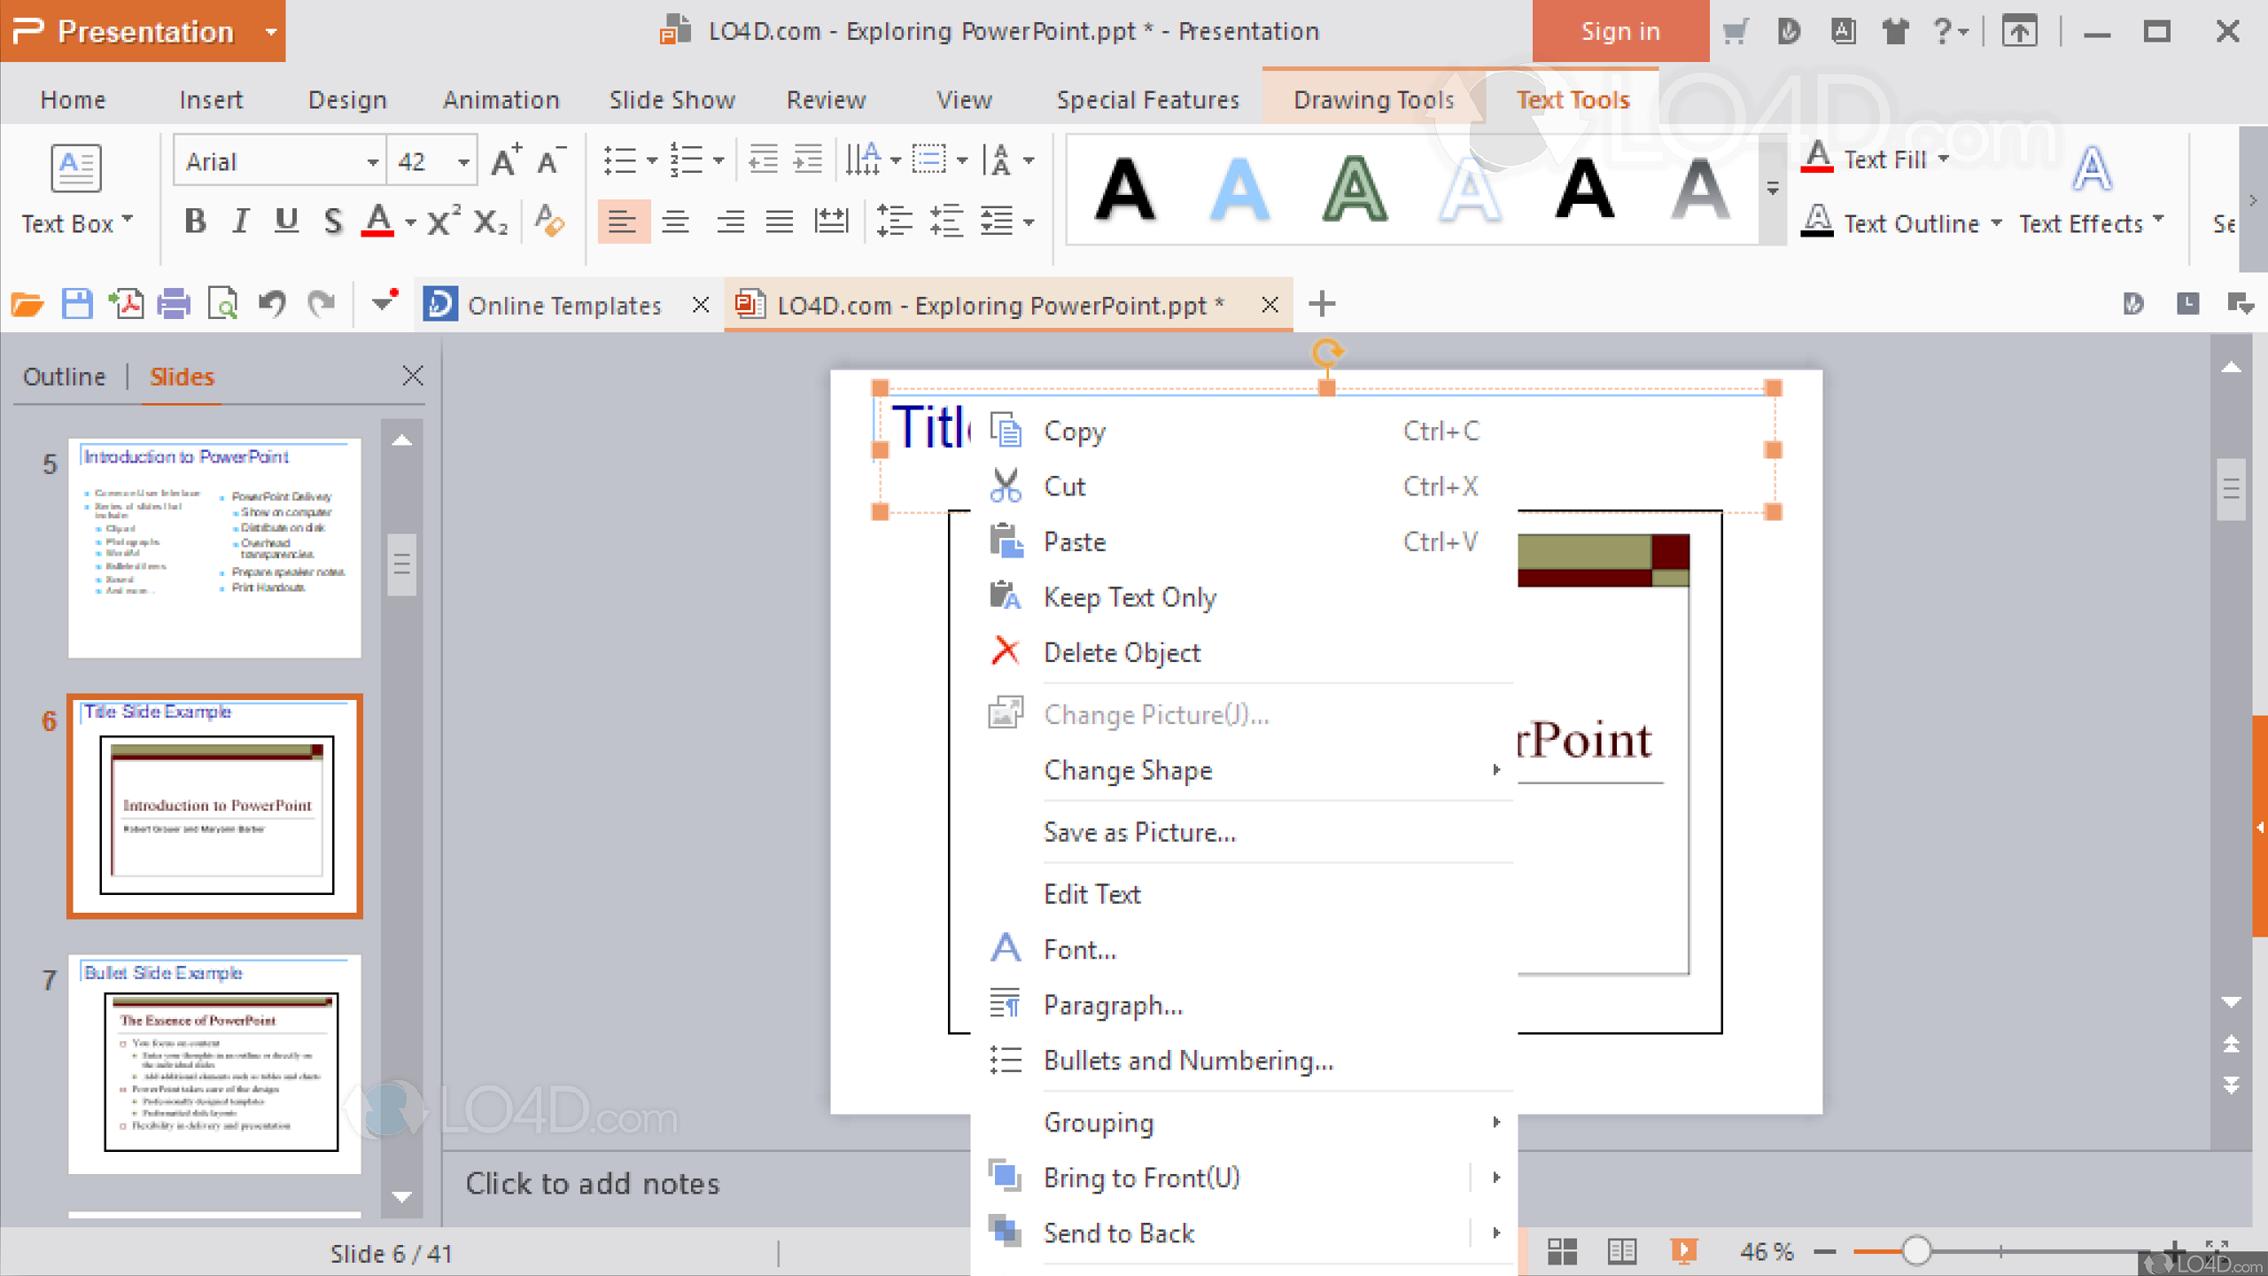Expand the Bring to Front submenu
The height and width of the screenshot is (1276, 2268).
(1491, 1178)
